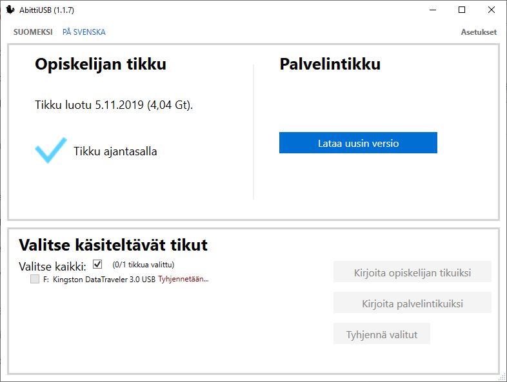Maximize the AbittiUSB window
The image size is (507, 382).
pos(462,10)
